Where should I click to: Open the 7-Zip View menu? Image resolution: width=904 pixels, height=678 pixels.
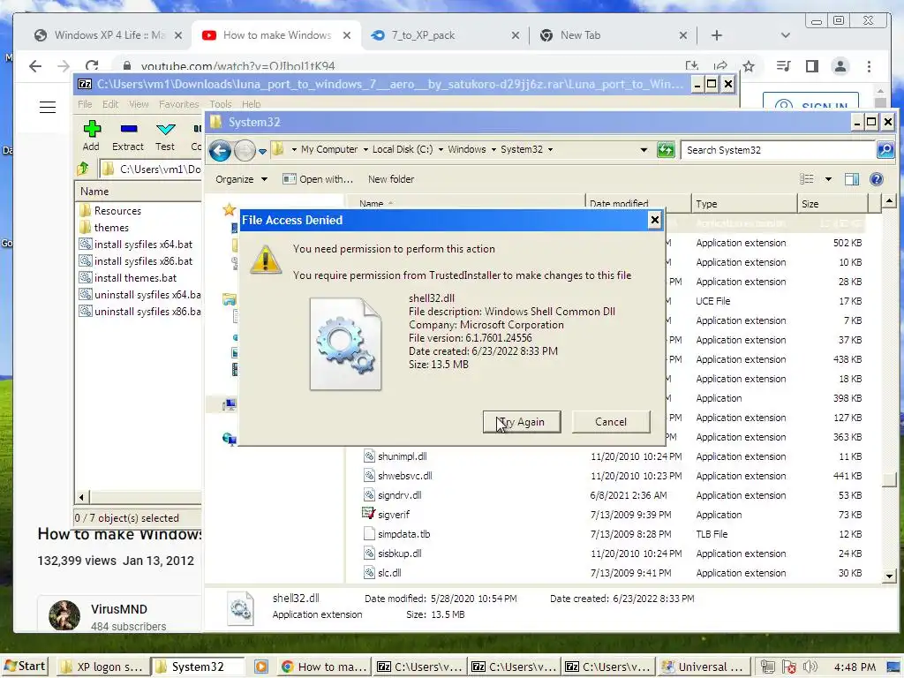coord(139,104)
